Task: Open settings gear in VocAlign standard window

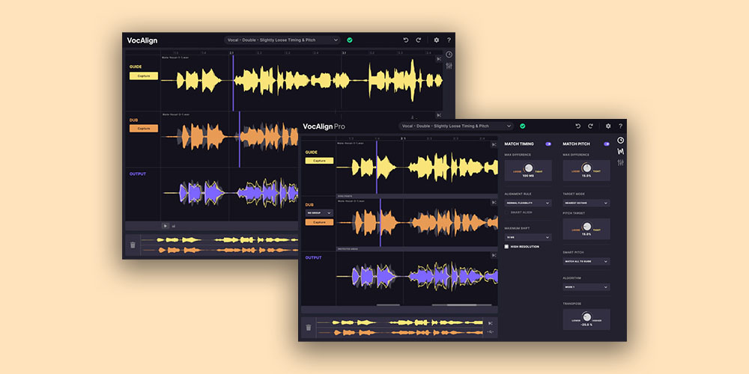Action: pos(436,40)
